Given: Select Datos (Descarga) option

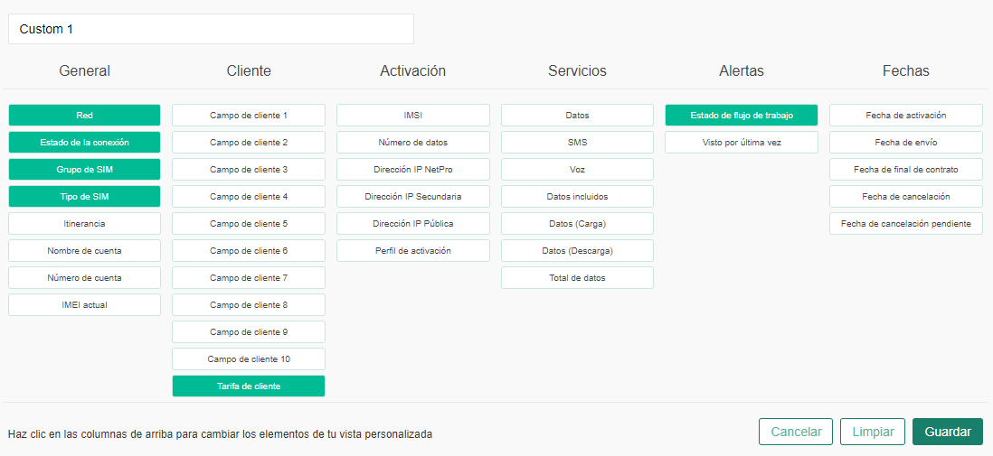Looking at the screenshot, I should [x=577, y=251].
